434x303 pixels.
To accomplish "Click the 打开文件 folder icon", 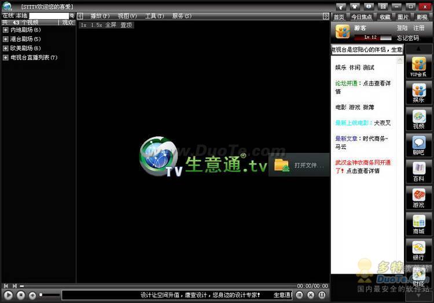I will pos(282,165).
